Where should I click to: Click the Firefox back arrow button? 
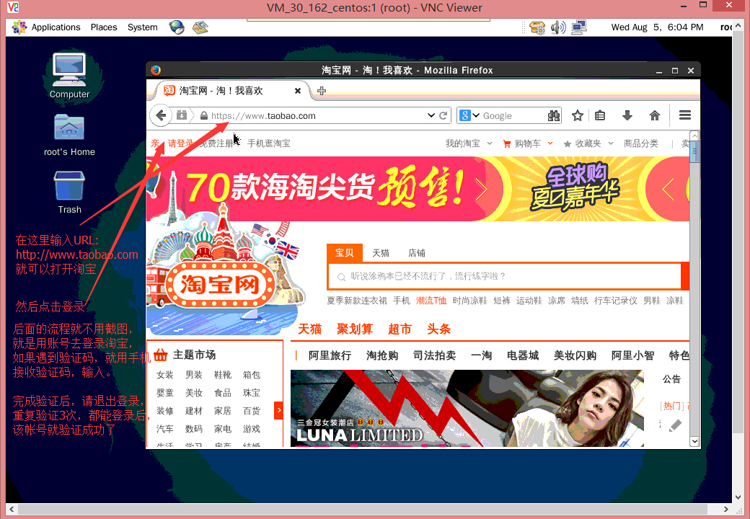pos(161,115)
